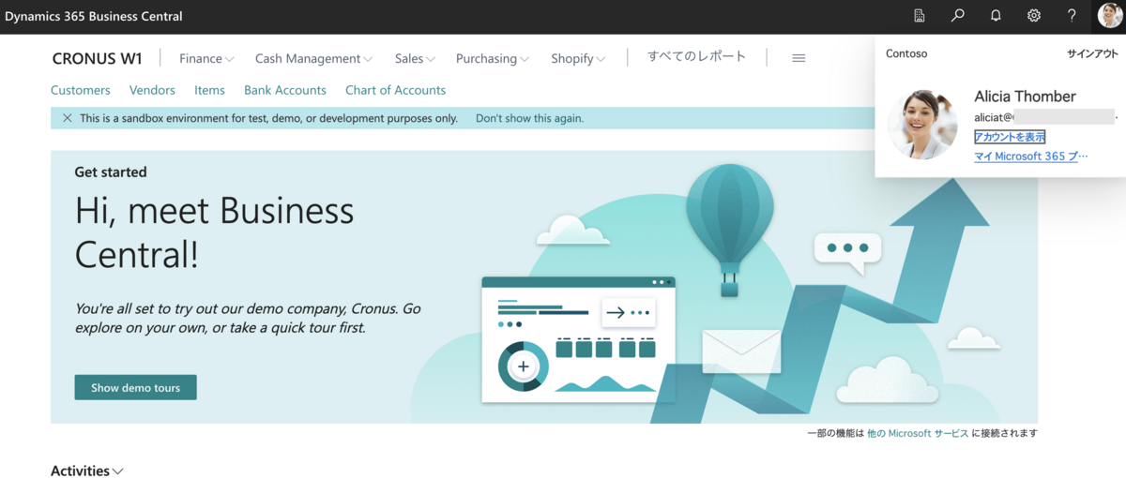Image resolution: width=1126 pixels, height=478 pixels.
Task: Click the CRONUS W1 company name
Action: tap(98, 58)
